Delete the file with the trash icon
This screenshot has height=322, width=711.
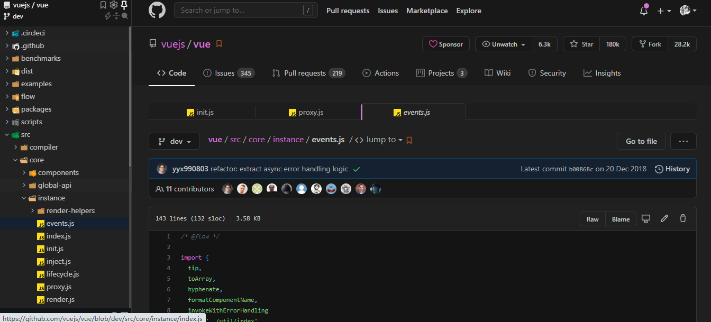pos(683,218)
